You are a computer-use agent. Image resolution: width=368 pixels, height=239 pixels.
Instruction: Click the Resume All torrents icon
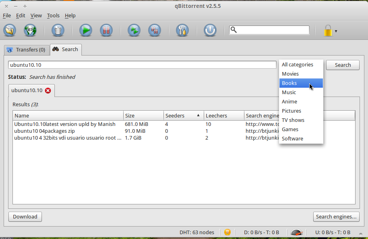134,30
